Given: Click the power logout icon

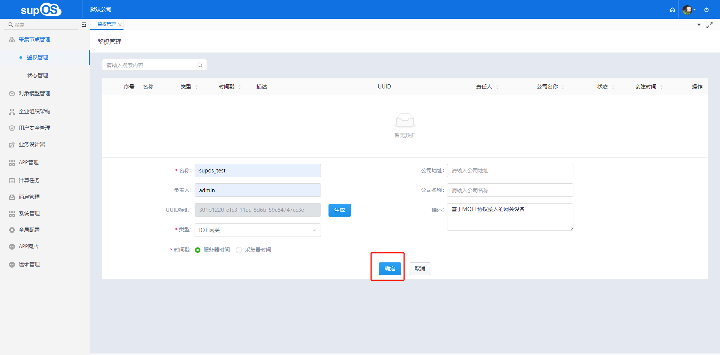Looking at the screenshot, I should (706, 10).
